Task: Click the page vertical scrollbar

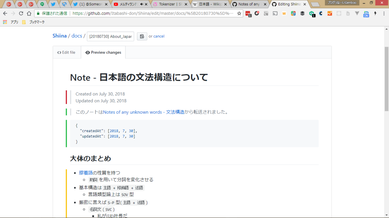Action: pos(387,79)
